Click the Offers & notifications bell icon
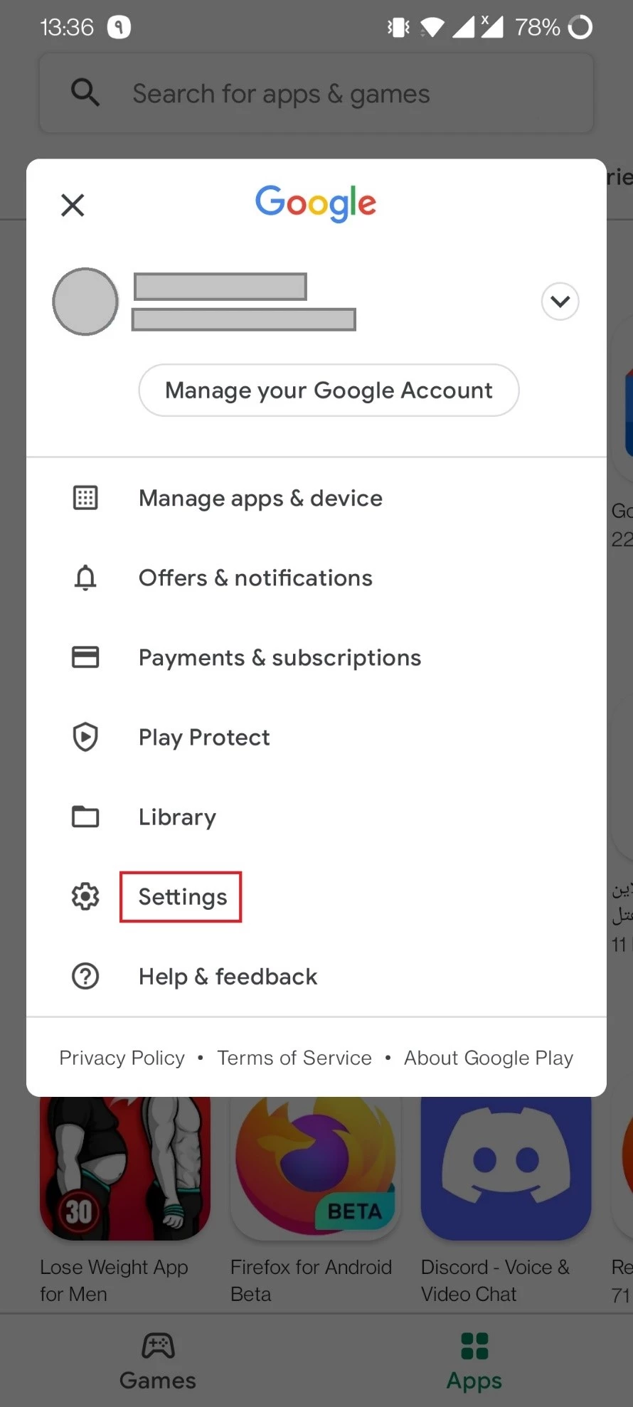Screen dimensions: 633x1407 85,578
